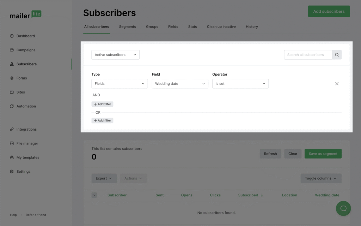Click the Add subscribers button

point(329,11)
